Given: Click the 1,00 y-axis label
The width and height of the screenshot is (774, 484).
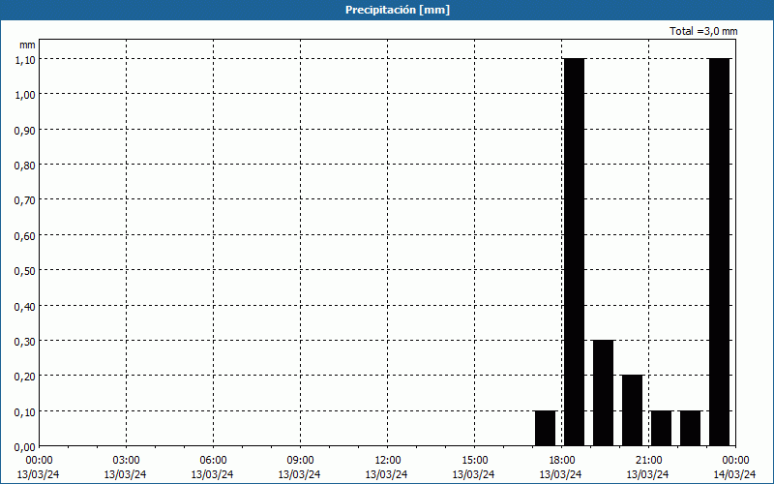Looking at the screenshot, I should coord(25,94).
